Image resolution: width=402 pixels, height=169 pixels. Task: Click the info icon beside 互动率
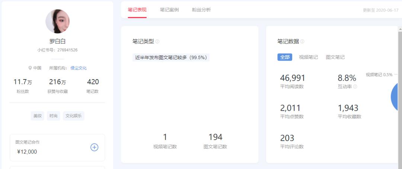pos(355,87)
